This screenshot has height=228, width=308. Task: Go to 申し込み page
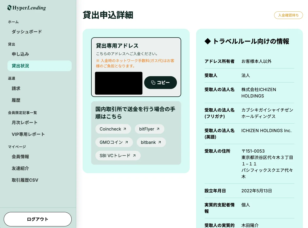point(20,54)
